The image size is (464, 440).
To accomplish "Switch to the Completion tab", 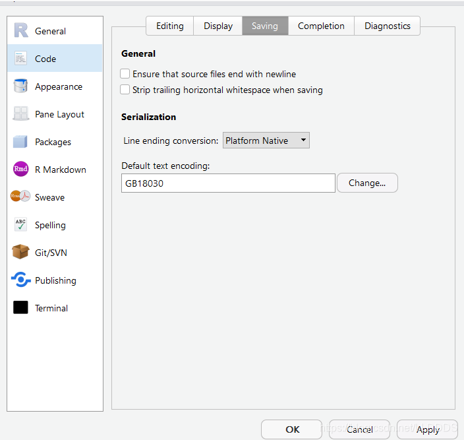I will [321, 26].
